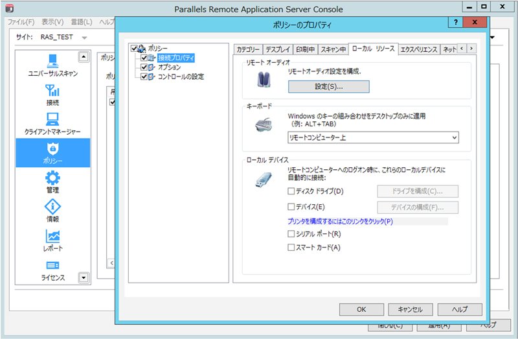Image resolution: width=518 pixels, height=339 pixels.
Task: Toggle the オプション checkbox
Action: 144,67
